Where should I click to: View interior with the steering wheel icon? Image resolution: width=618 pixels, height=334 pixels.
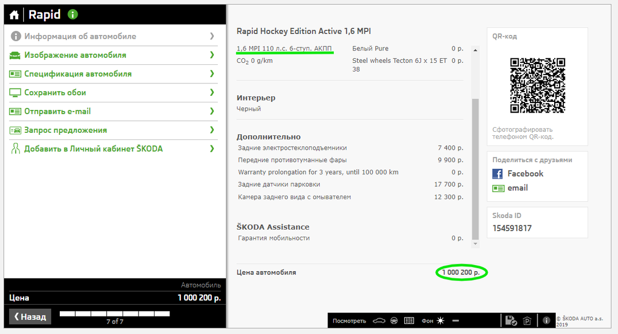pos(394,321)
